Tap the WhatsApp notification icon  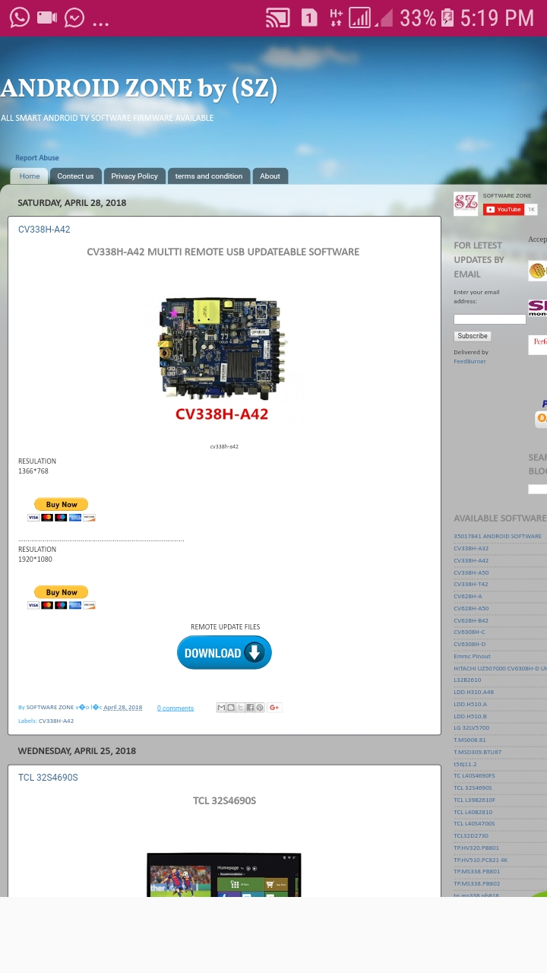[x=20, y=17]
